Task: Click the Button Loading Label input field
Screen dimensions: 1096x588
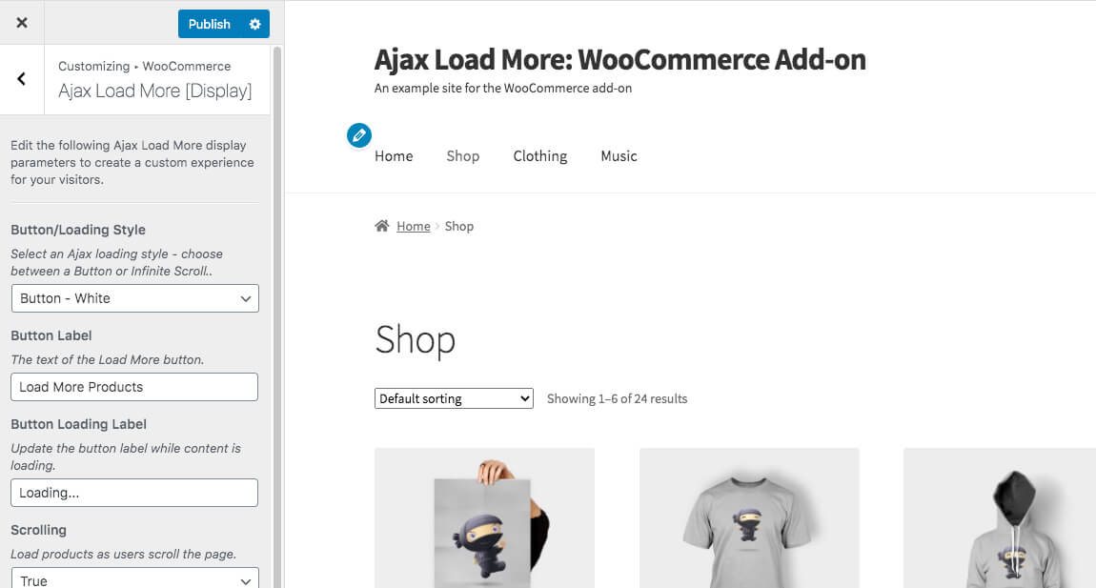Action: 134,493
